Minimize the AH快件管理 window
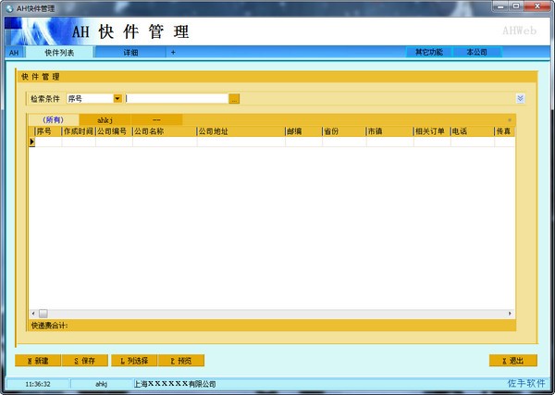This screenshot has width=555, height=395. pos(500,6)
